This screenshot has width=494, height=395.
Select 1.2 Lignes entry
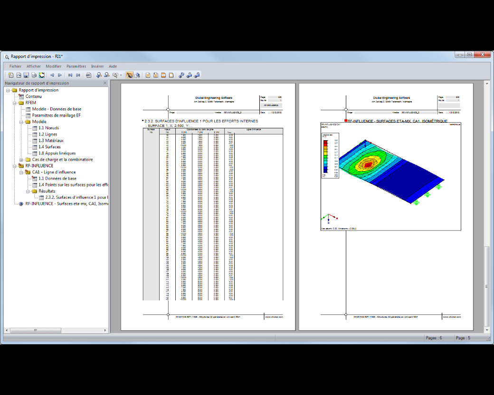47,135
